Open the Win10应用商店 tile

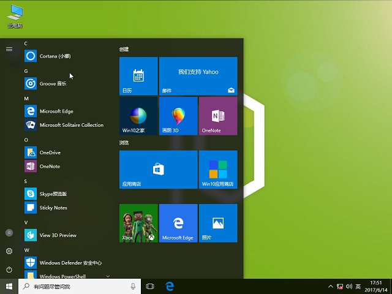coord(218,170)
